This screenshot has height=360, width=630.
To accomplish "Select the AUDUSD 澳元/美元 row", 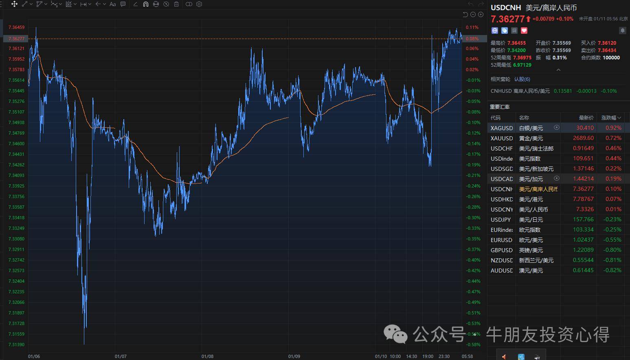I will point(558,271).
